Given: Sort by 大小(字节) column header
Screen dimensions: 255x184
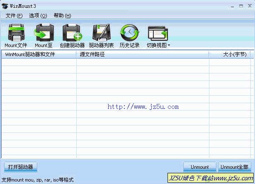Looking at the screenshot, I should [230, 54].
